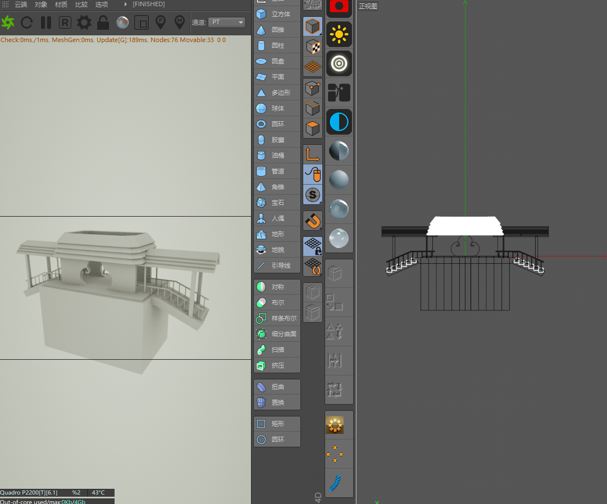The height and width of the screenshot is (504, 607).
Task: Restart render with the circular arrow icon
Action: (x=27, y=22)
